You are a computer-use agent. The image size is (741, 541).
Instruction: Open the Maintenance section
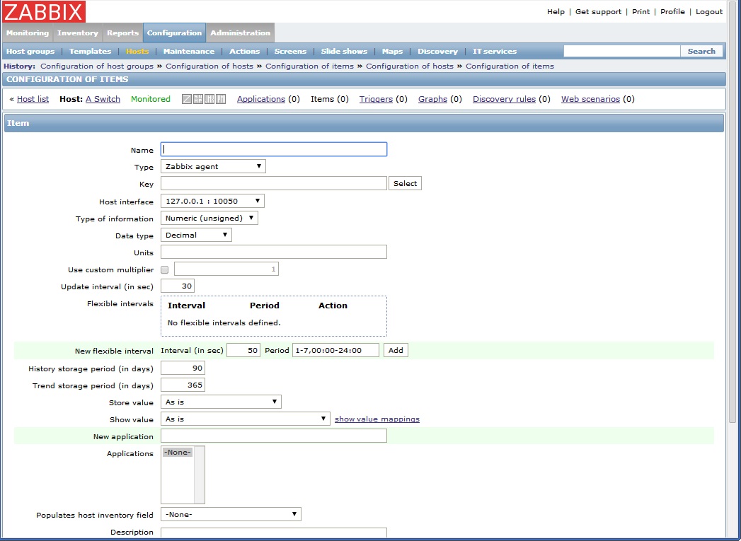pyautogui.click(x=188, y=51)
